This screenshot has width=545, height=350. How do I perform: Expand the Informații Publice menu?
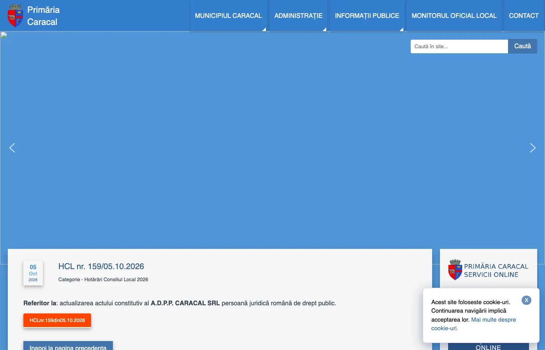(x=367, y=16)
